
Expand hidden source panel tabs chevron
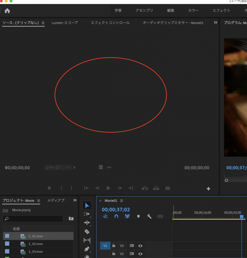pos(215,23)
